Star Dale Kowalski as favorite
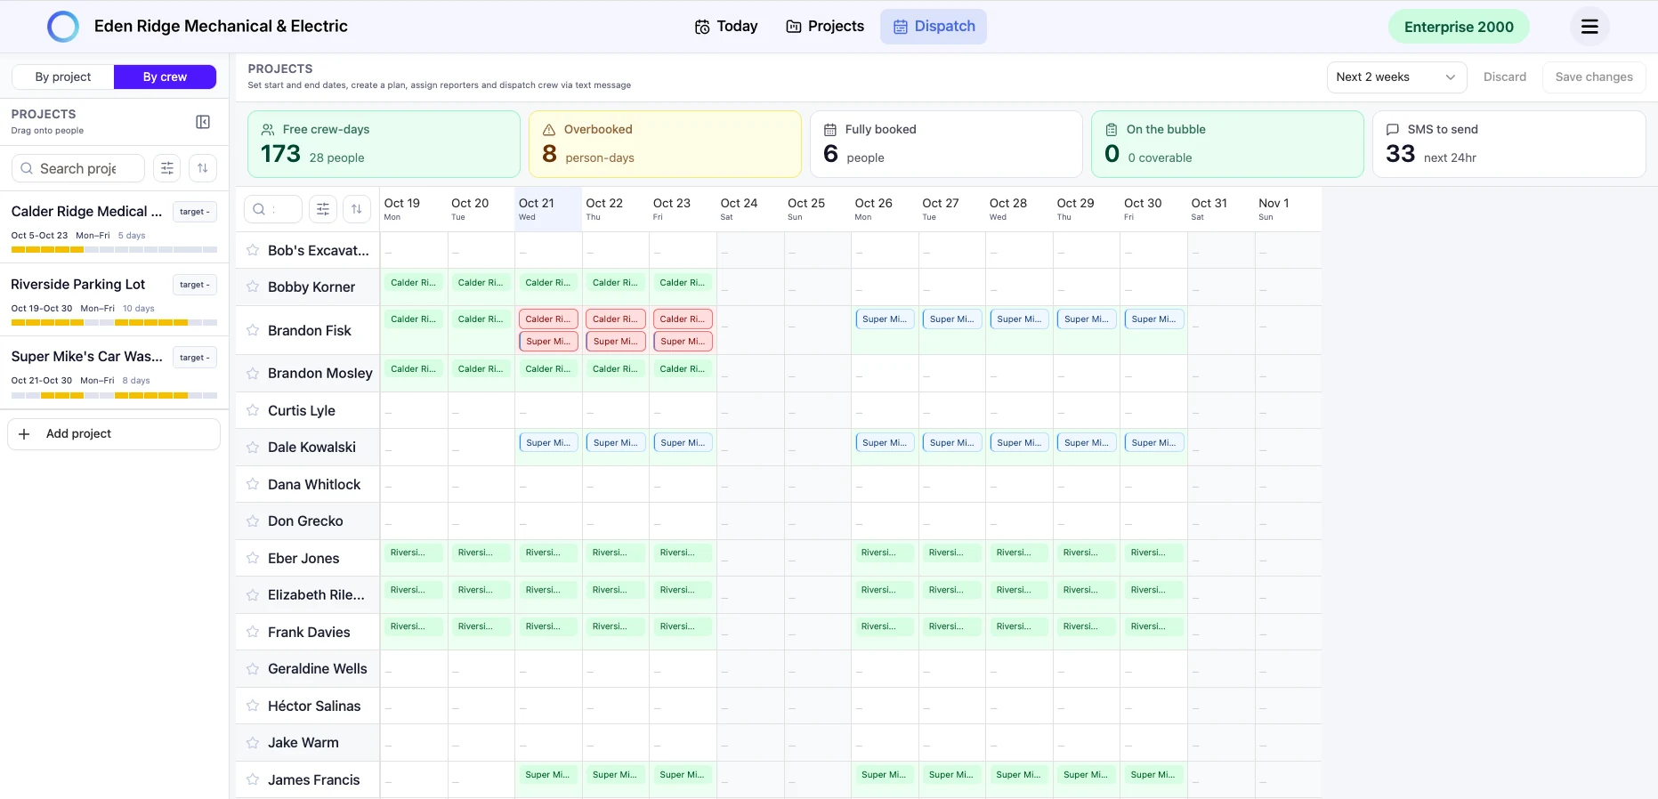This screenshot has height=799, width=1658. point(253,448)
